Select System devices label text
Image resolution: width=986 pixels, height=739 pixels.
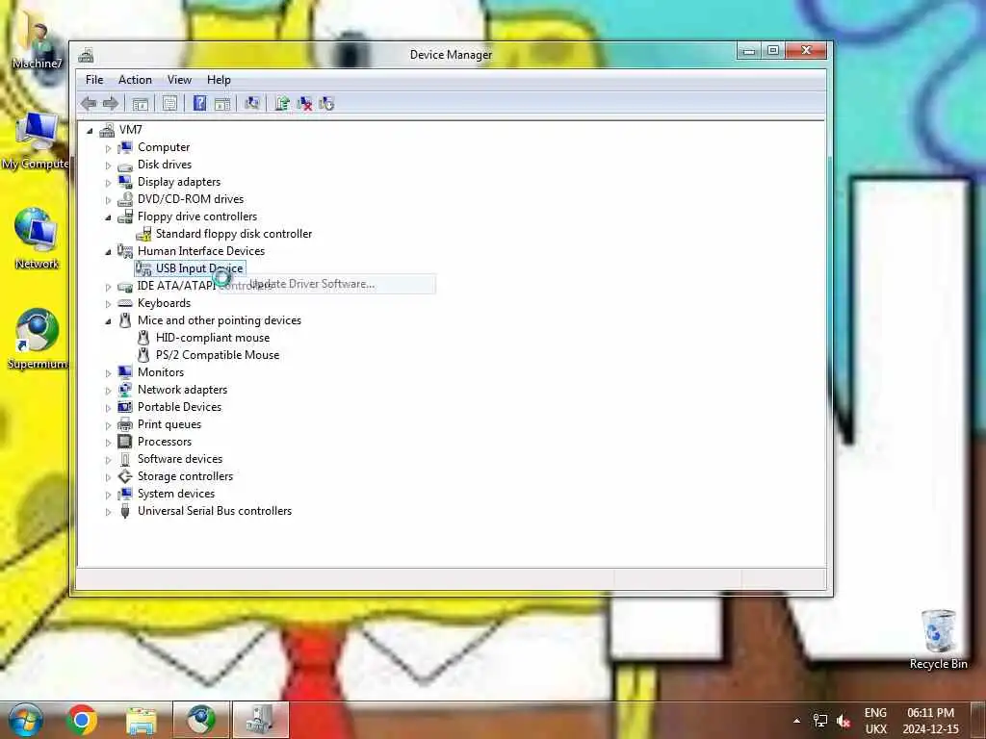pyautogui.click(x=176, y=494)
